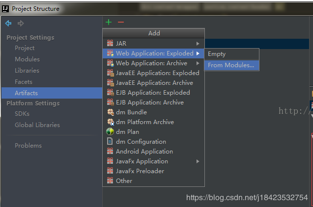Click the green plus Add icon

pyautogui.click(x=109, y=22)
